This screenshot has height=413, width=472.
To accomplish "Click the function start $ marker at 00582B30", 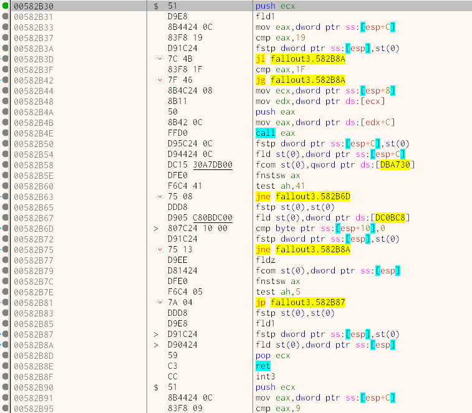I will (x=156, y=6).
